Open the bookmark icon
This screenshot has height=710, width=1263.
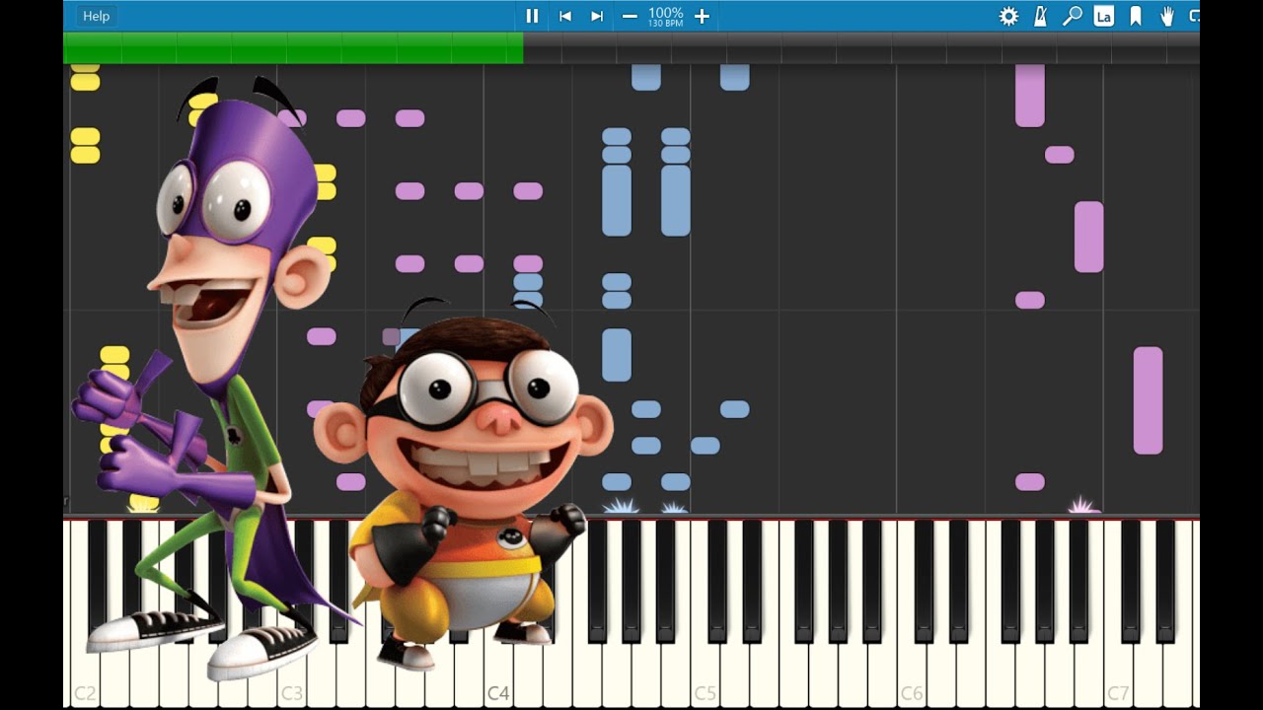[1136, 16]
